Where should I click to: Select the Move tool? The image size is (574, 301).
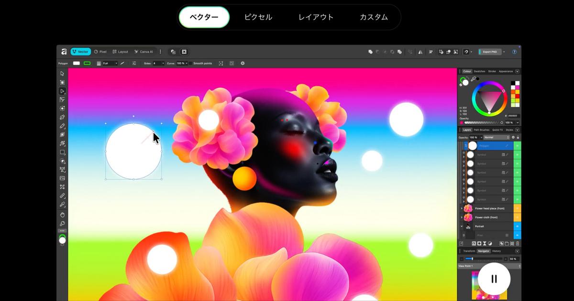tap(62, 73)
